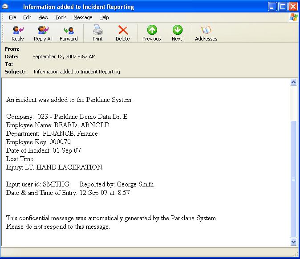This screenshot has height=259, width=300.
Task: Open the Help menu
Action: (104, 17)
